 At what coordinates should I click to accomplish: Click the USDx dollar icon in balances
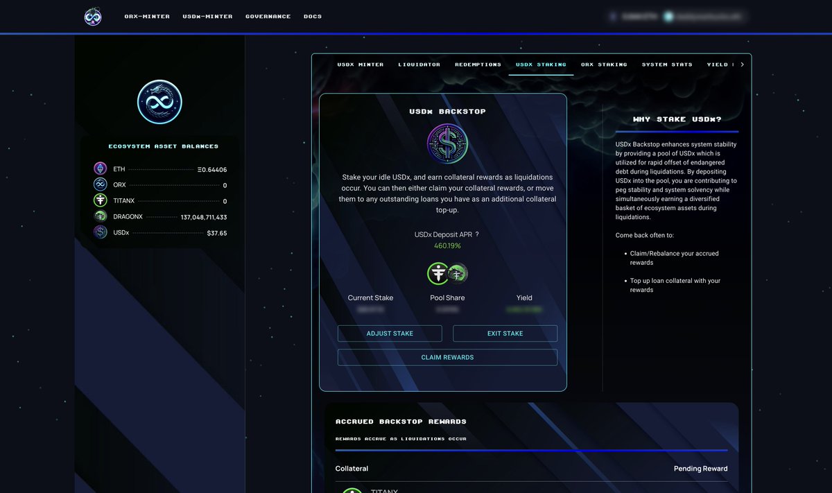[x=101, y=232]
